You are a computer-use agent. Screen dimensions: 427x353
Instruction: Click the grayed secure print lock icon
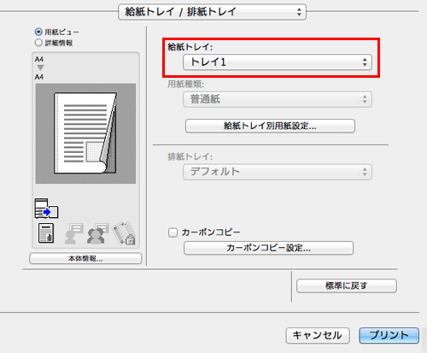click(124, 233)
